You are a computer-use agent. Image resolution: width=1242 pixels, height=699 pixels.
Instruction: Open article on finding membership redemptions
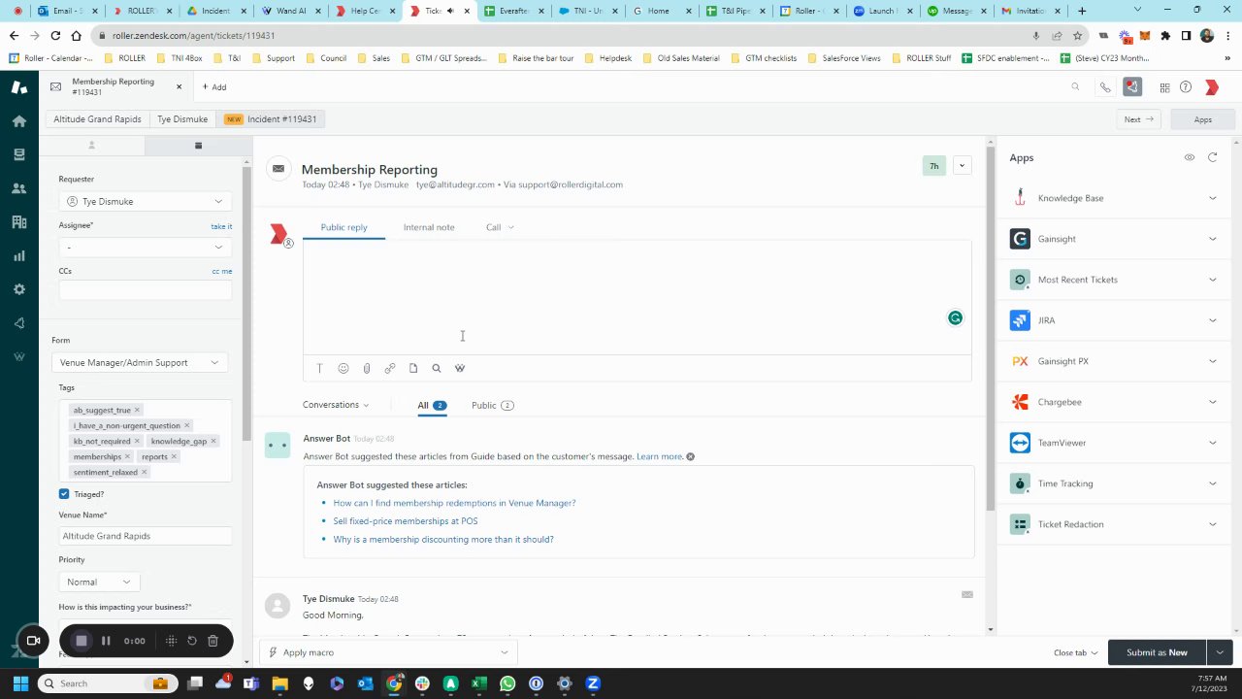pos(454,503)
